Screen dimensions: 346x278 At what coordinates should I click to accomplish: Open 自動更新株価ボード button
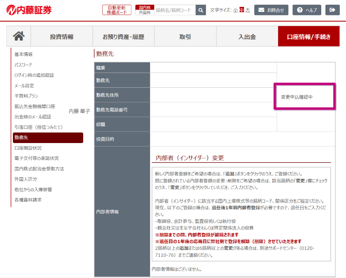pyautogui.click(x=117, y=10)
